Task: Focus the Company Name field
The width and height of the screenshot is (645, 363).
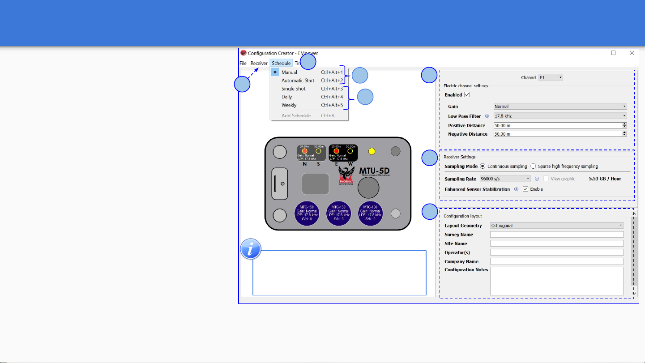Action: click(x=557, y=261)
